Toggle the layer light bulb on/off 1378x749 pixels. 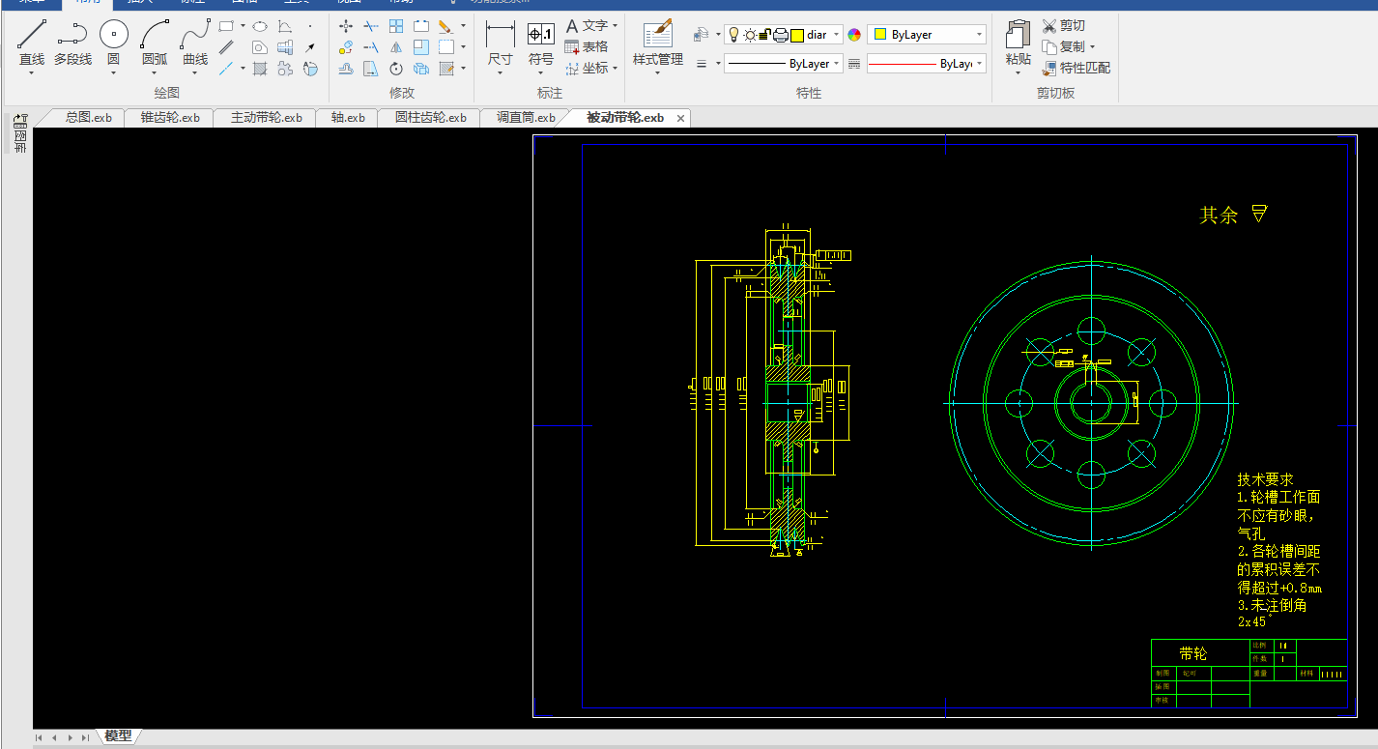[x=733, y=35]
